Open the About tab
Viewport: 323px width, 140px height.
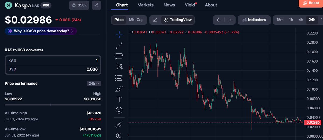pos(211,5)
